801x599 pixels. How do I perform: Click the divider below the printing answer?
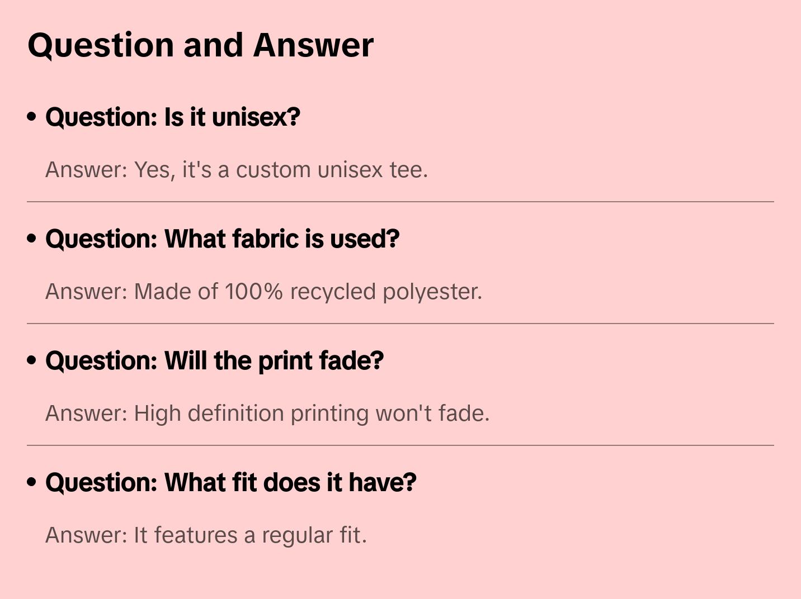[400, 445]
